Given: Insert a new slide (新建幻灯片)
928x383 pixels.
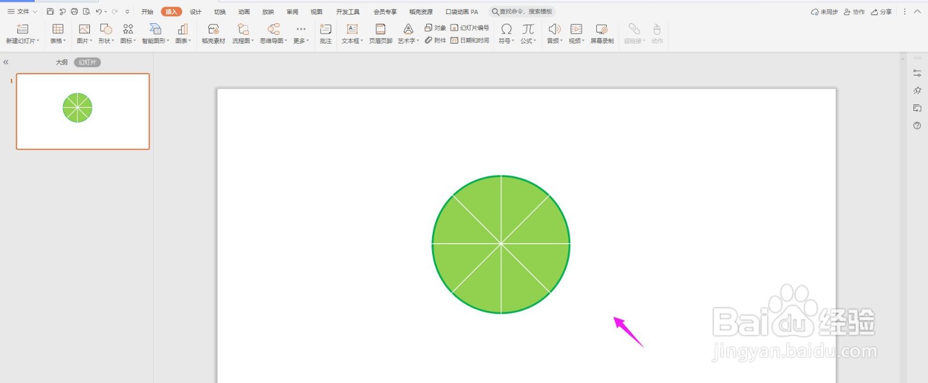Looking at the screenshot, I should point(23,34).
